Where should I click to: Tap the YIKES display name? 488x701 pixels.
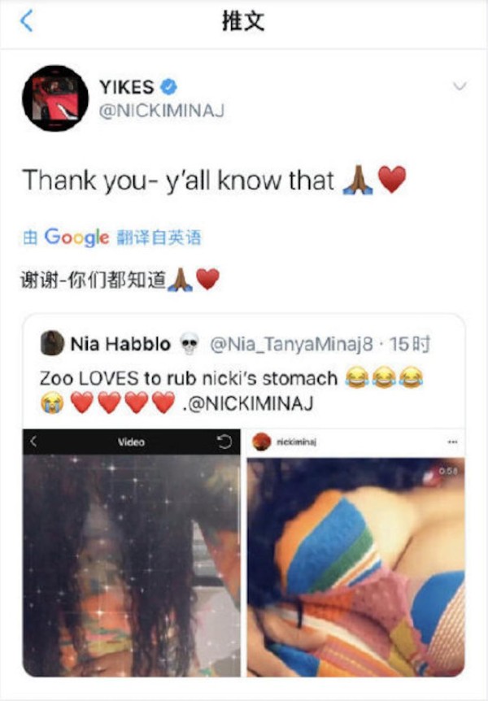coord(127,87)
